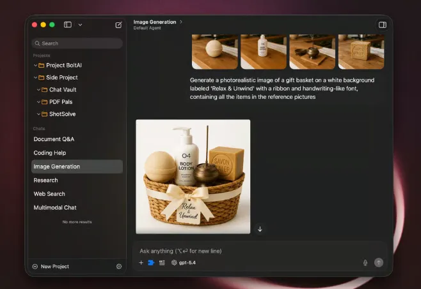Select the Side Project project

(x=62, y=77)
